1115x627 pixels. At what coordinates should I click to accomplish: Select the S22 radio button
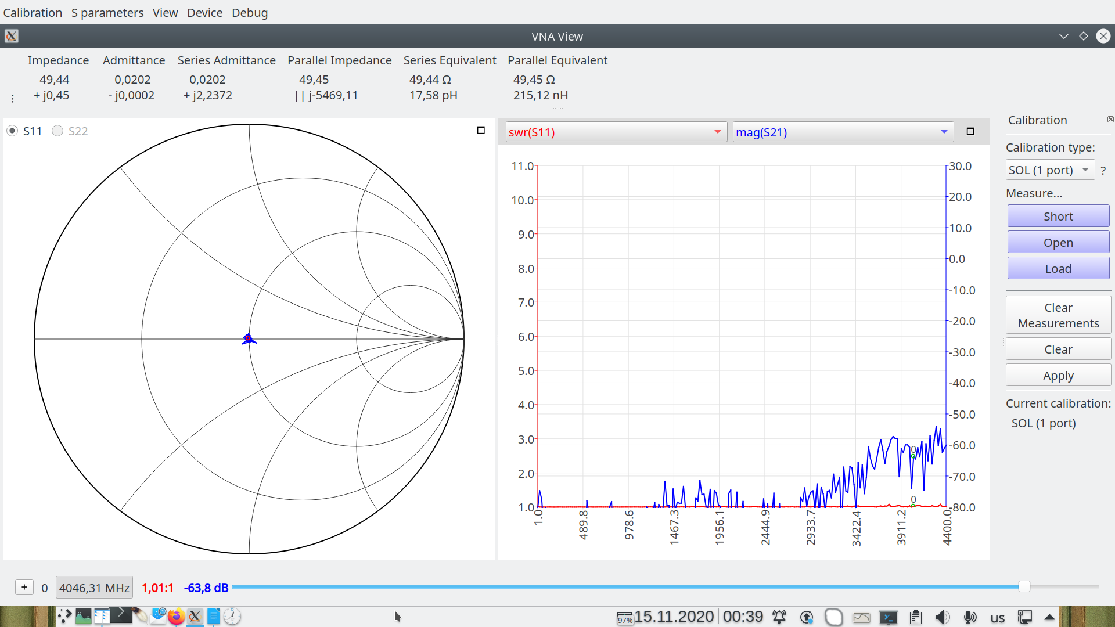57,131
